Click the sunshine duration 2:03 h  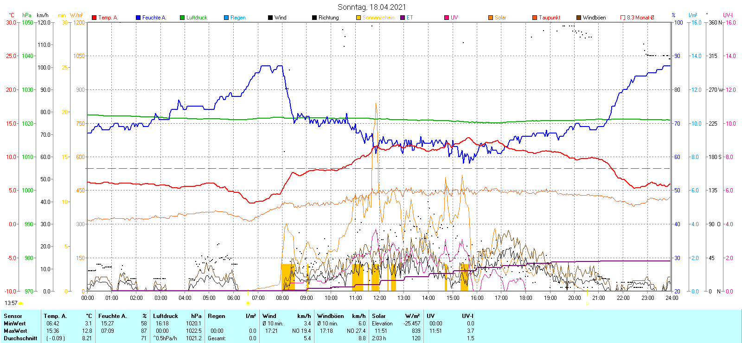click(x=379, y=338)
